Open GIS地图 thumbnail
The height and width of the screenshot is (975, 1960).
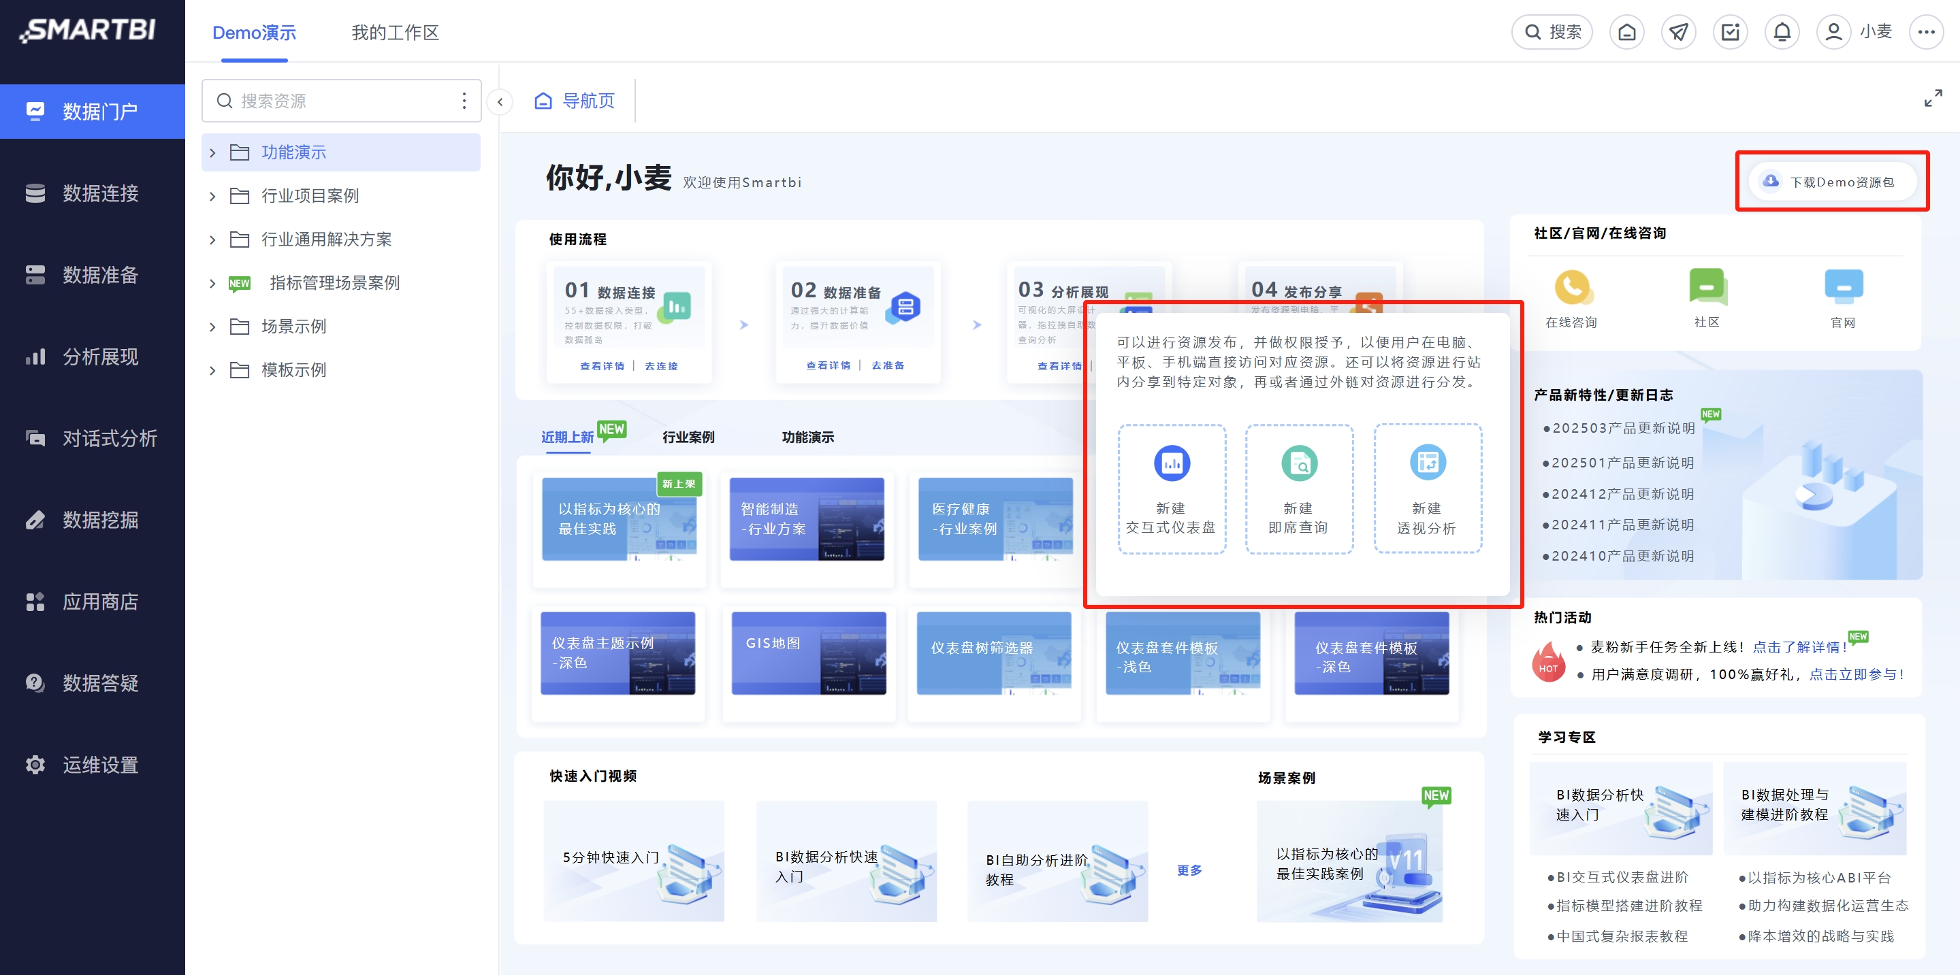pos(809,653)
